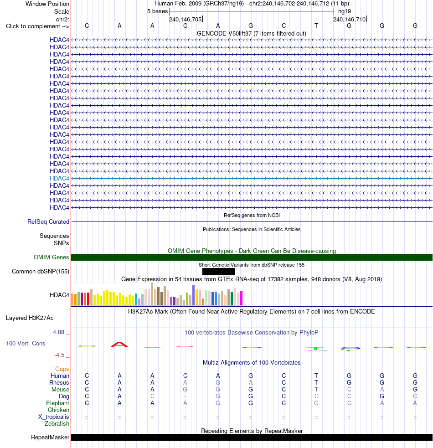Click the OMIM Genes track label

52,257
